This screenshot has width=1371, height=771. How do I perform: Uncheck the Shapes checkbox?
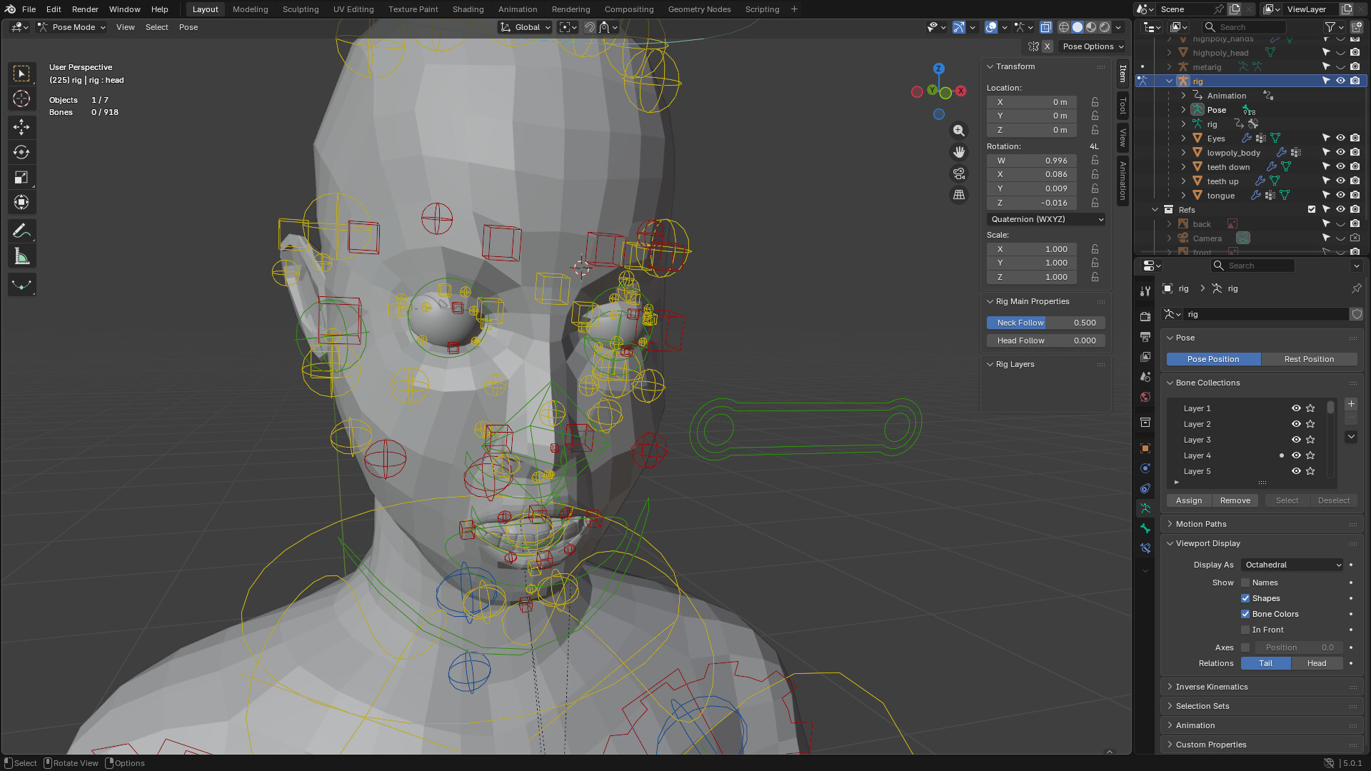tap(1245, 598)
